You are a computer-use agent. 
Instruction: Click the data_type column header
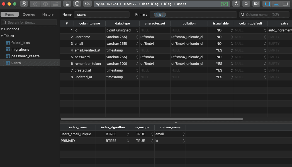pyautogui.click(x=122, y=23)
